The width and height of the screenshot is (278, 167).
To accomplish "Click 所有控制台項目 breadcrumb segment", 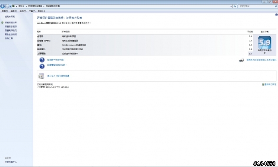I will click(35, 6).
